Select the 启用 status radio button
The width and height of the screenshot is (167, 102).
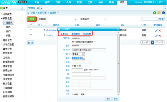pyautogui.click(x=73, y=94)
